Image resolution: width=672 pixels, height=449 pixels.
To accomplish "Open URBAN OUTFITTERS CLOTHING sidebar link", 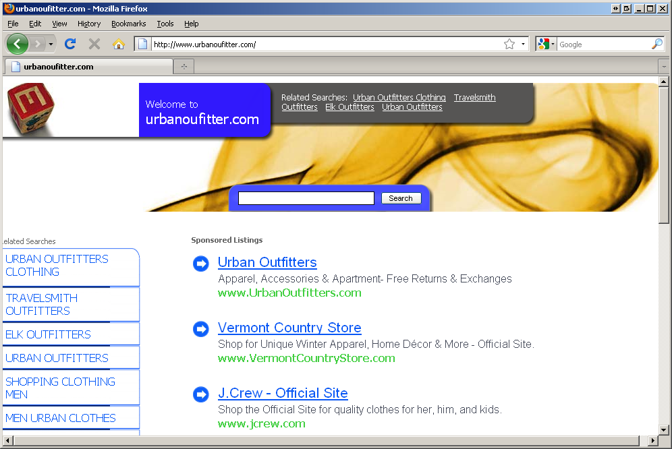I will point(57,265).
